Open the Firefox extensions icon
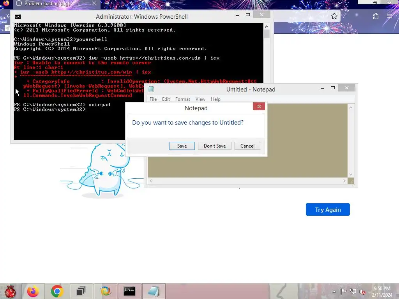This screenshot has width=399, height=299. 376,16
